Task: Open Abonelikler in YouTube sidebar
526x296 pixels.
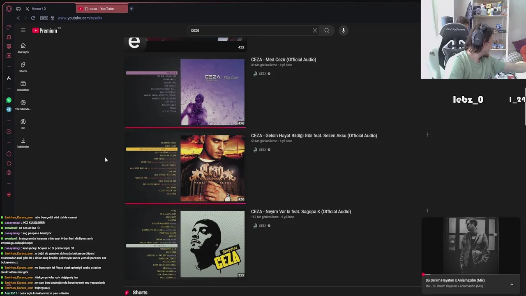Action: tap(23, 86)
